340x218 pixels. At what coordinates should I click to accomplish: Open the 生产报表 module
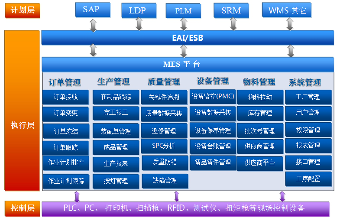click(116, 164)
